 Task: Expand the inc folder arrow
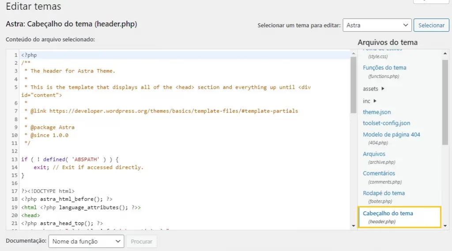375,101
